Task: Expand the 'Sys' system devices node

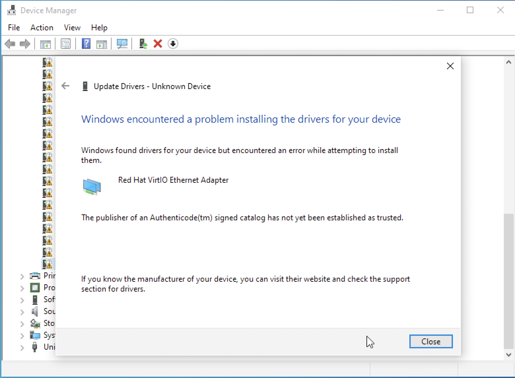Action: [22, 335]
